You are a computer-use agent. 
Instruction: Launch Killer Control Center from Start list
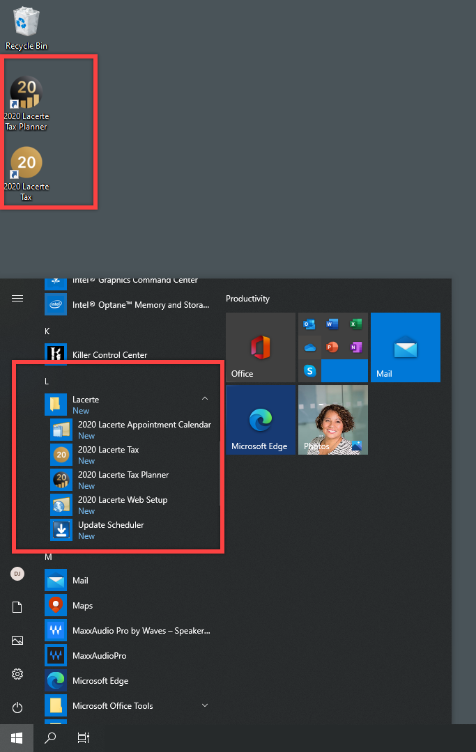(x=128, y=355)
